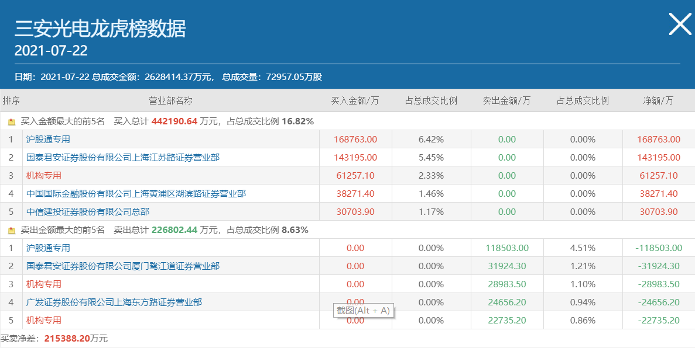The image size is (695, 348).
Task: Click 沪股通专用 in the sell list
Action: click(48, 248)
